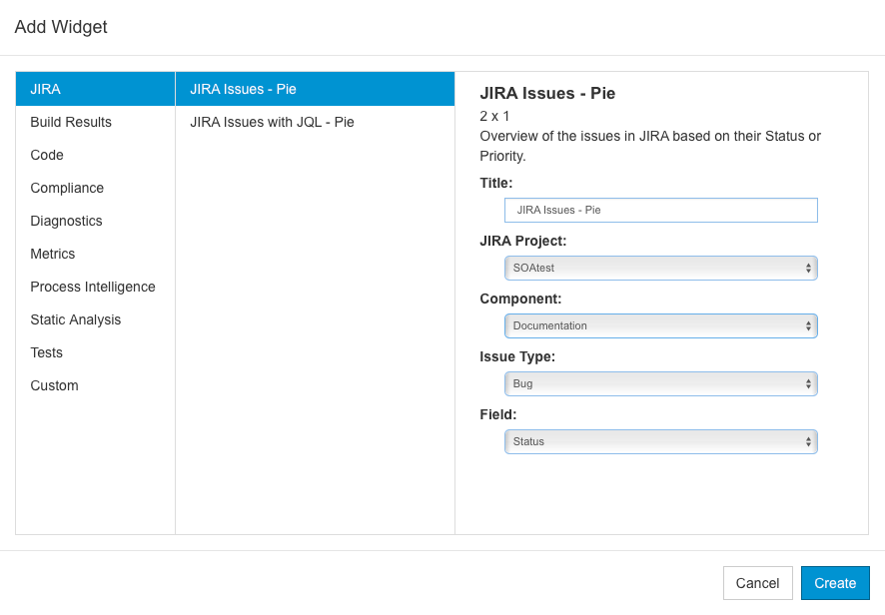The height and width of the screenshot is (615, 885).
Task: Open the Diagnostics category
Action: [95, 221]
